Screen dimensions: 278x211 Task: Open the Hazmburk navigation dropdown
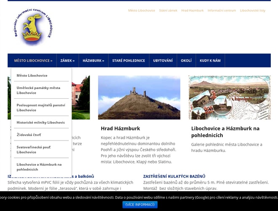click(x=93, y=60)
